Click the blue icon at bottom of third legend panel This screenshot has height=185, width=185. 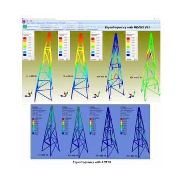[100, 60]
